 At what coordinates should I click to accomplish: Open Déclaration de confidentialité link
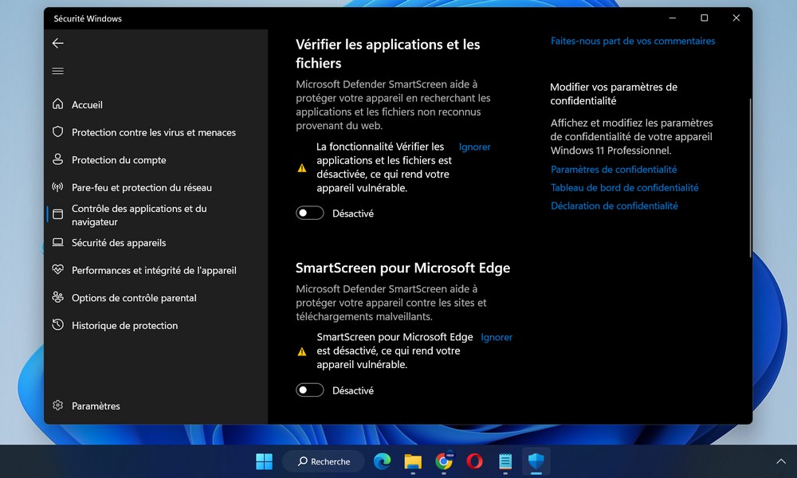point(614,206)
